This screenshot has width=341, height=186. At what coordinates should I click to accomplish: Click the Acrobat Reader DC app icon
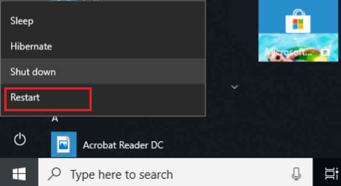point(64,144)
